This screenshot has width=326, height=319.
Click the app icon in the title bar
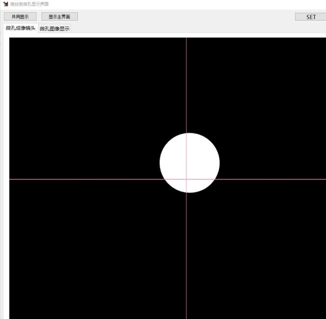pyautogui.click(x=5, y=4)
